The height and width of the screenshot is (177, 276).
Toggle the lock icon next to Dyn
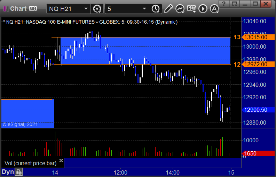19,172
